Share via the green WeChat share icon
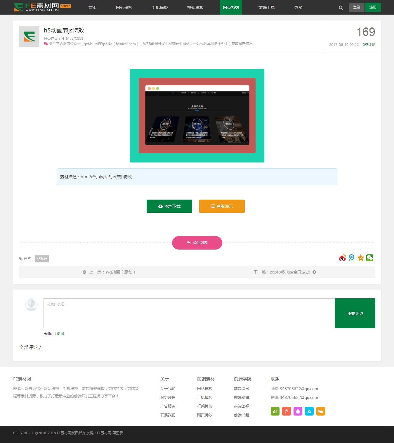 (x=370, y=258)
